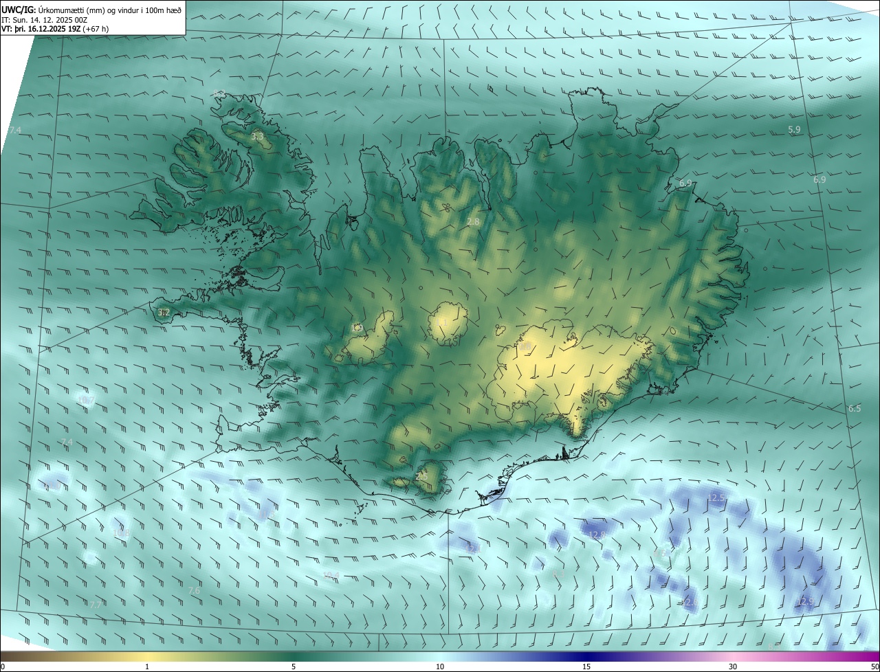Click the colorbar label 5
The width and height of the screenshot is (880, 672).
click(x=294, y=667)
